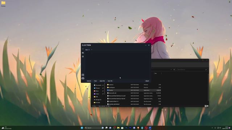Screen dimensions: 232x130
Task: Click the weather widget on the taskbar
Action: click(x=7, y=128)
